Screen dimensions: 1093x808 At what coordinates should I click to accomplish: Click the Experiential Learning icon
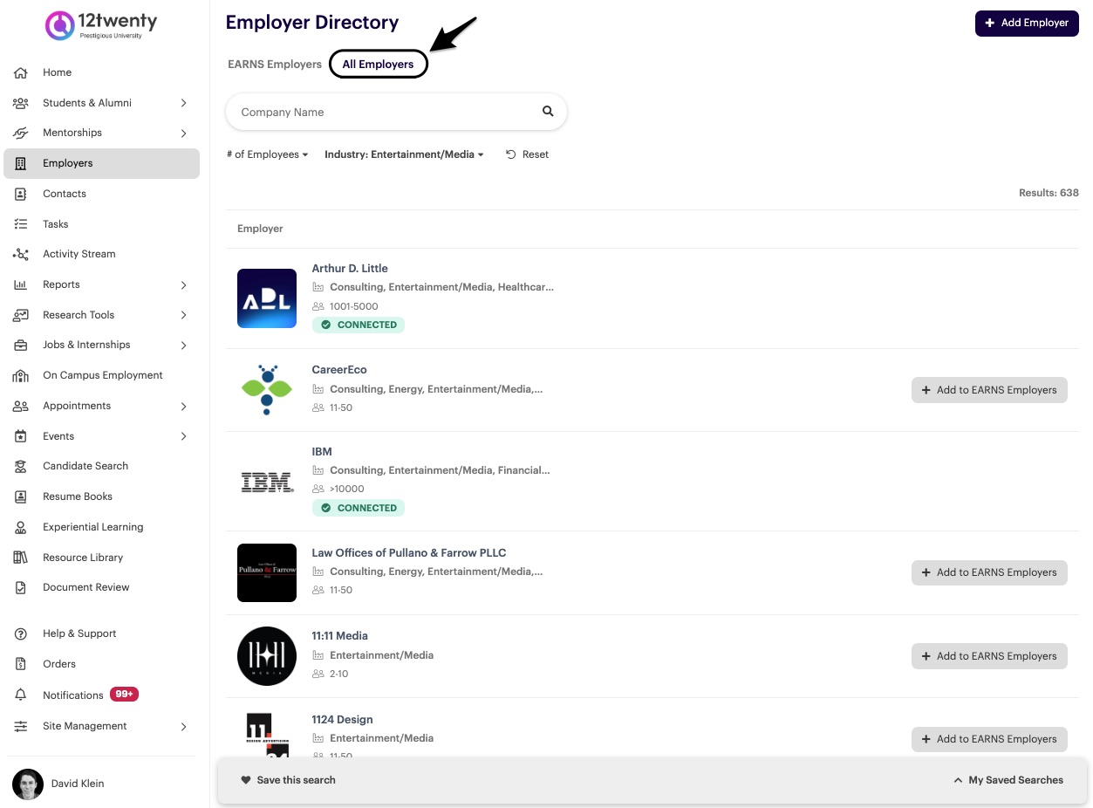pyautogui.click(x=21, y=527)
